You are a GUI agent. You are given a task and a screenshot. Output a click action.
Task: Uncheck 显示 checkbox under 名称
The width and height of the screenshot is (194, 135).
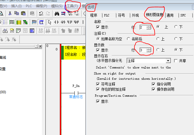click(x=98, y=27)
